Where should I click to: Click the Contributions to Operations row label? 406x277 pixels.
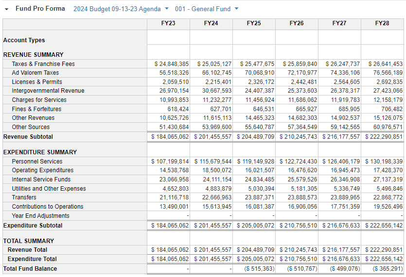click(x=48, y=207)
